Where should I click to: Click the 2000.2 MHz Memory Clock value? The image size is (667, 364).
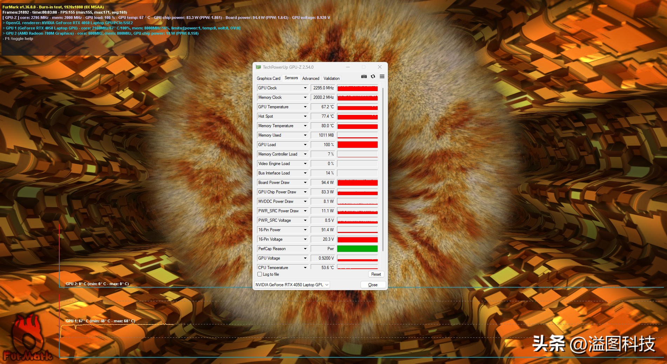pyautogui.click(x=323, y=97)
